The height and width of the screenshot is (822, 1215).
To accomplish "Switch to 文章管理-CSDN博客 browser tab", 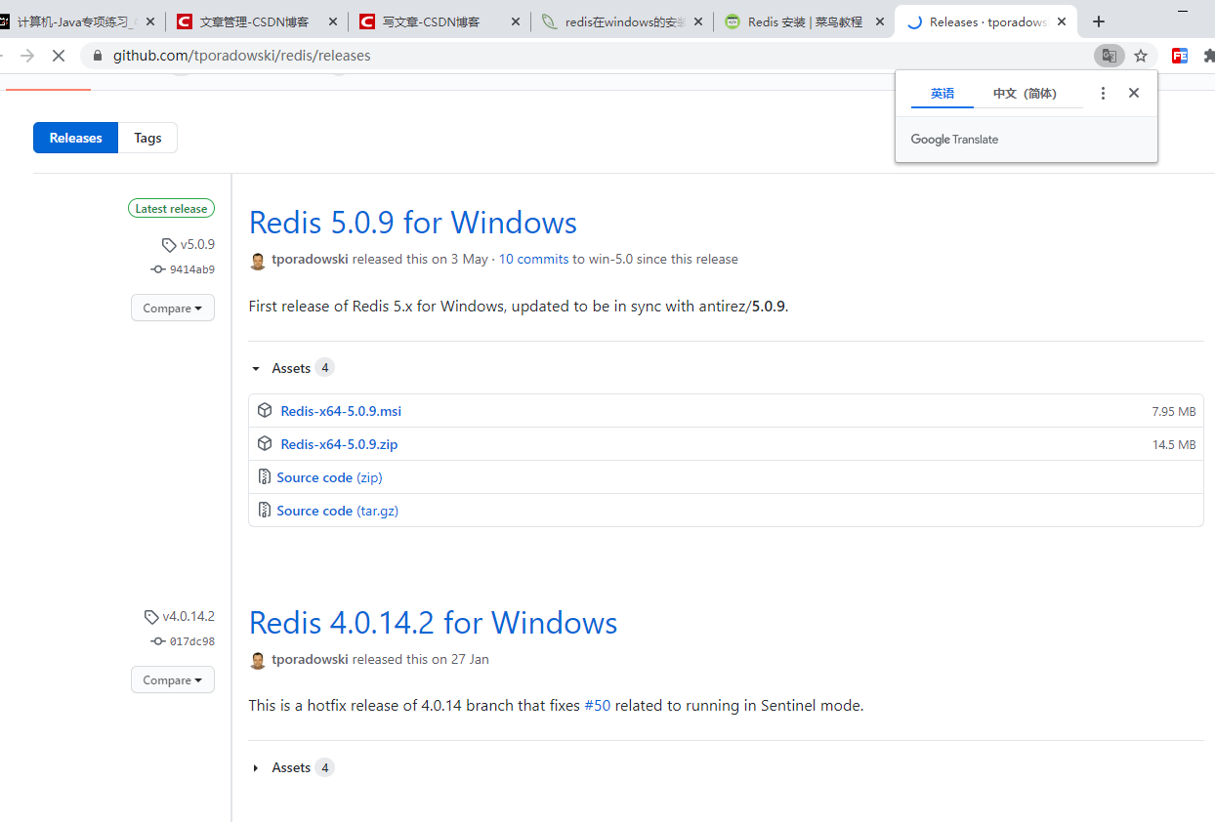I will 255,21.
